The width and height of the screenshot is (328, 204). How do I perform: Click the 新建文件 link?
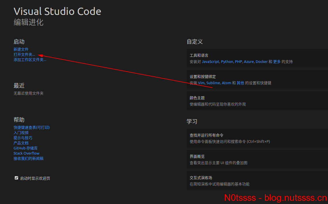(x=21, y=49)
